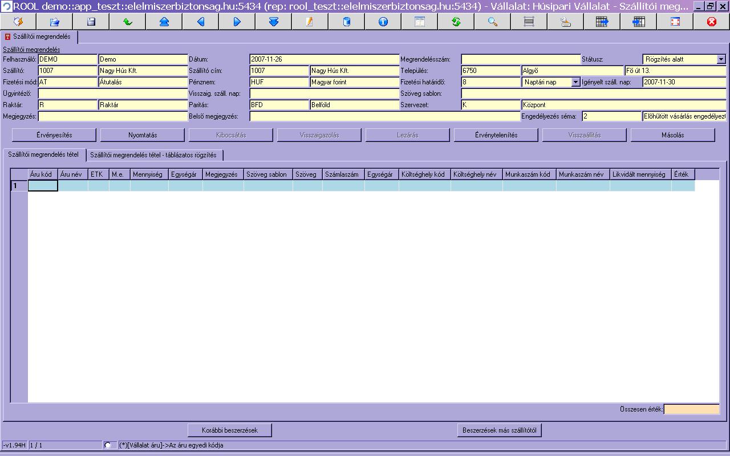Select the Szállítói megrendelés tétel tab
This screenshot has height=456, width=730.
(45, 154)
